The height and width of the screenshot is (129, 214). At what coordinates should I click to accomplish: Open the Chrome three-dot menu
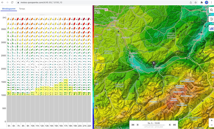[x=211, y=2]
